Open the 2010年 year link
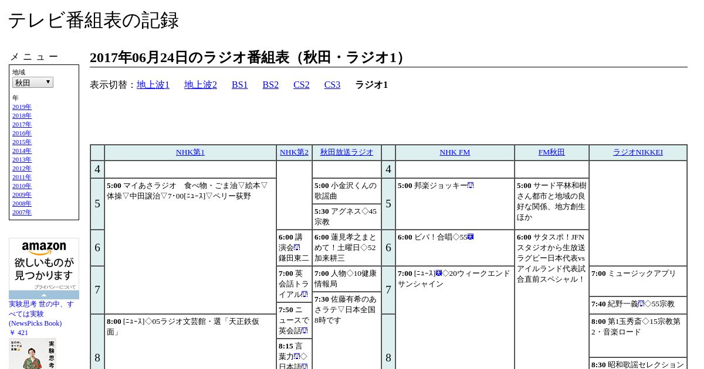 [22, 186]
